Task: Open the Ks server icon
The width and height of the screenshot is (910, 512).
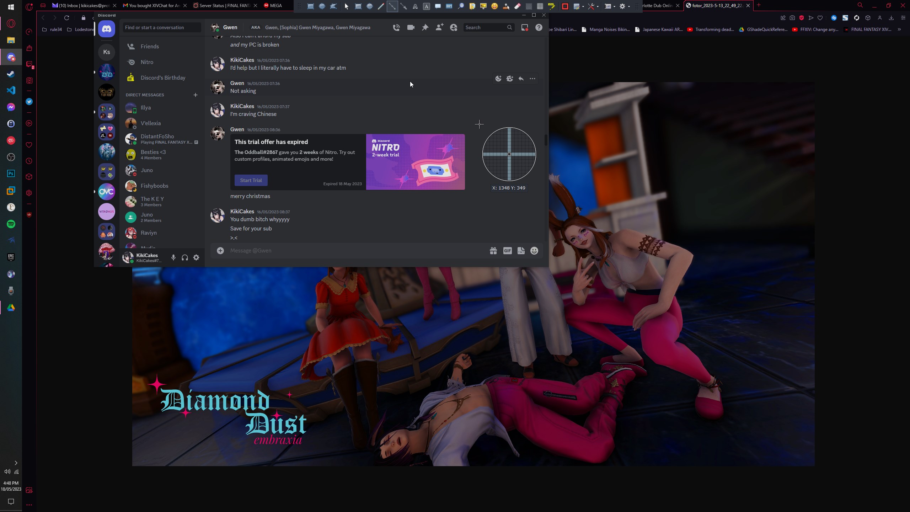Action: coord(107,52)
